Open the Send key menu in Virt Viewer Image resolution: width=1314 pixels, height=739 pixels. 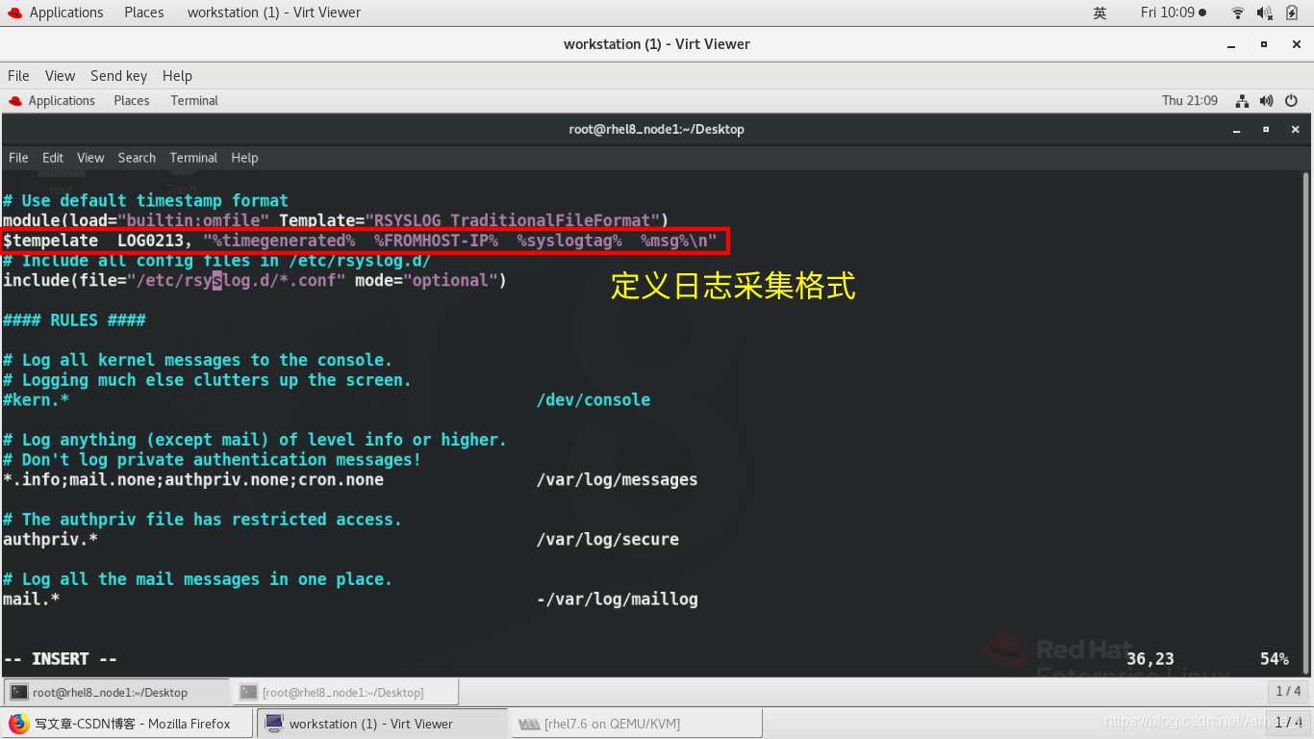pos(118,75)
